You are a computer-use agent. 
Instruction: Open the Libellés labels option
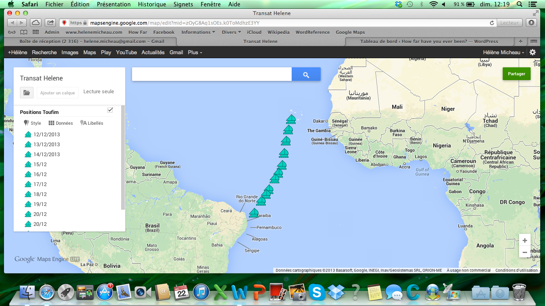[x=92, y=123]
